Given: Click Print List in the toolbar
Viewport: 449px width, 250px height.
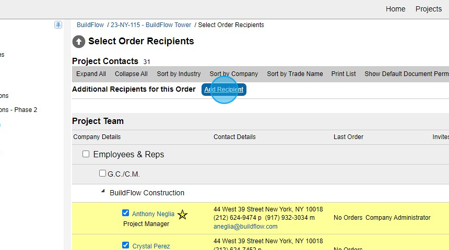Looking at the screenshot, I should click(344, 74).
